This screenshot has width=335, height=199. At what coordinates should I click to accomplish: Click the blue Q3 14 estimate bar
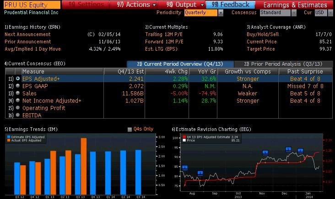(x=138, y=172)
